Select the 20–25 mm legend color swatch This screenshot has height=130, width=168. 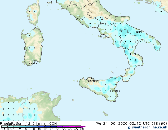47,127
